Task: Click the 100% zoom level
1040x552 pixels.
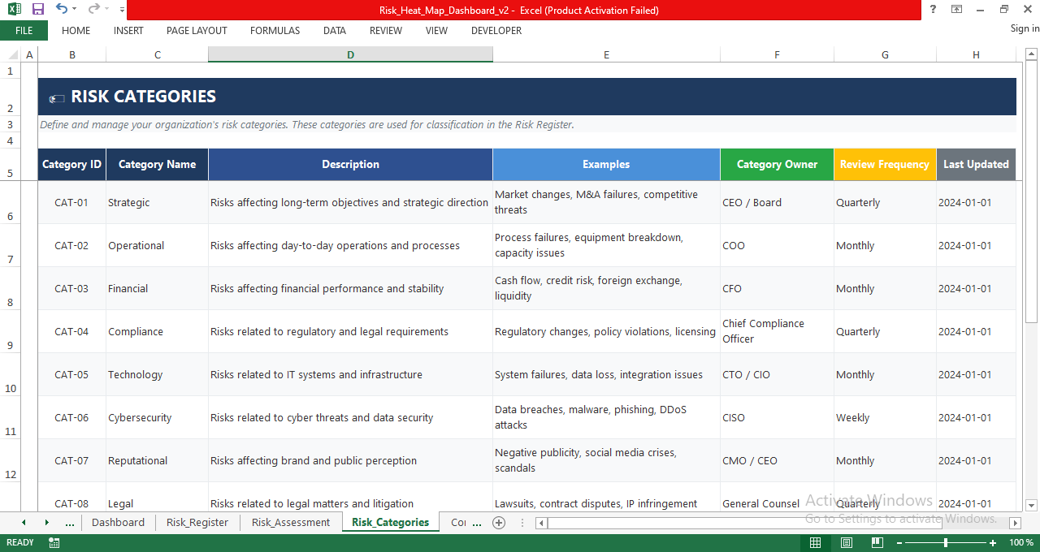Action: pos(1021,542)
